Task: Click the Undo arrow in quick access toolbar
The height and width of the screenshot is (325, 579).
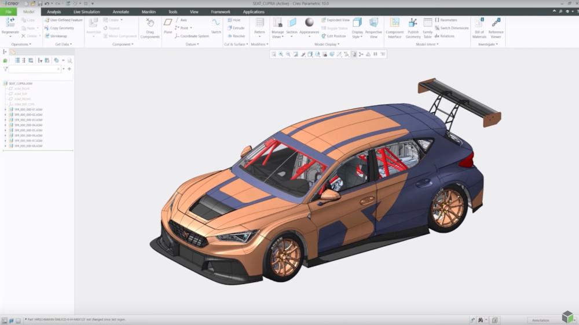Action: coord(47,3)
